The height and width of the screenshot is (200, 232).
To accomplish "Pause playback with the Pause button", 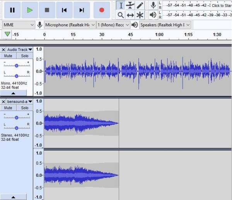I will pyautogui.click(x=12, y=10).
